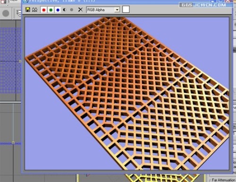Show the alpha channel with the half-circle icon
Screen dimensions: 236x182
tap(65, 10)
